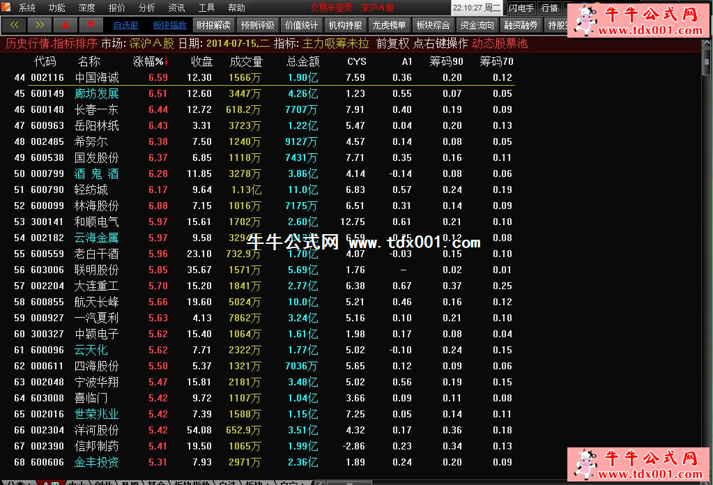Open the 系统 menu
This screenshot has height=485, width=713.
pyautogui.click(x=27, y=8)
